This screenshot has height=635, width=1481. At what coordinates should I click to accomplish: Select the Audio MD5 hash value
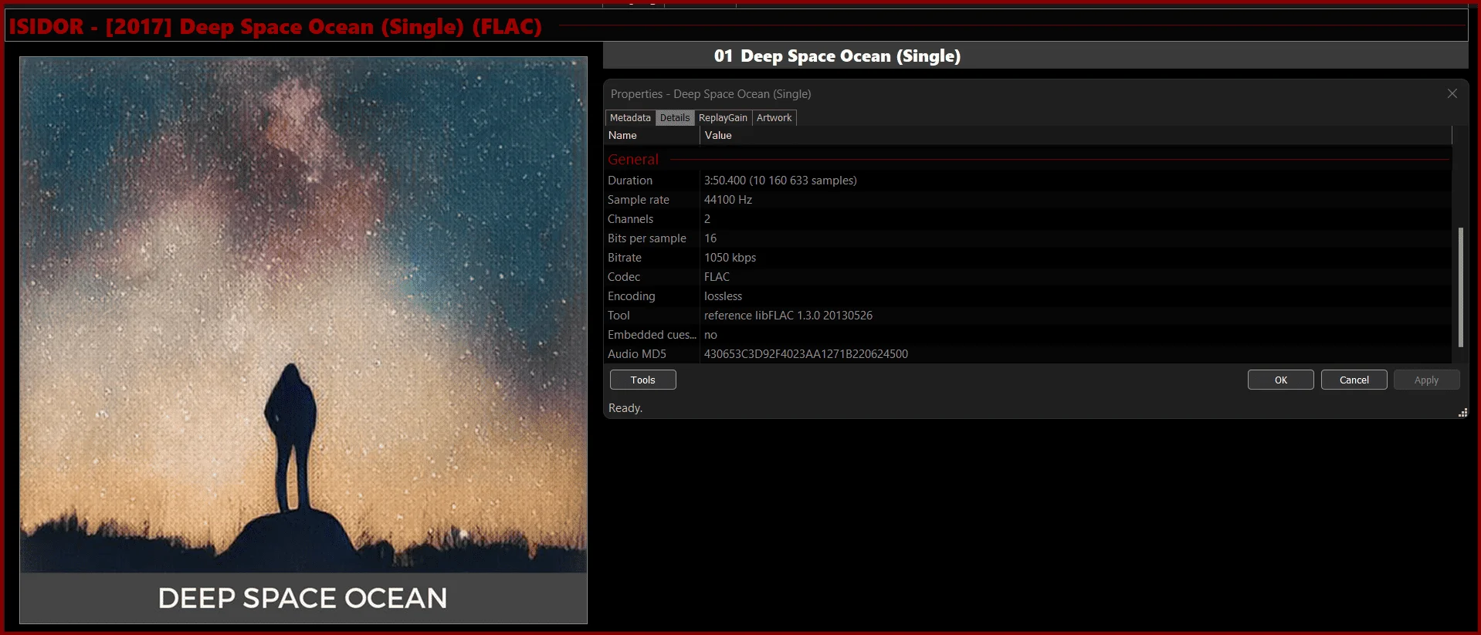click(x=806, y=354)
